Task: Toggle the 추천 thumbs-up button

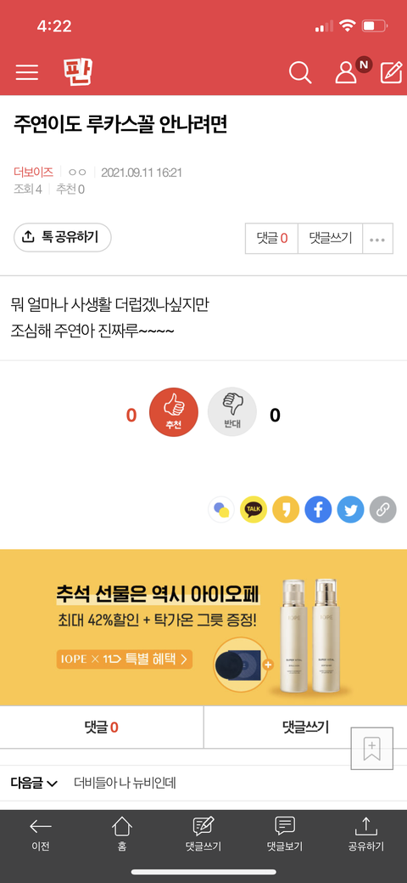Action: [174, 412]
